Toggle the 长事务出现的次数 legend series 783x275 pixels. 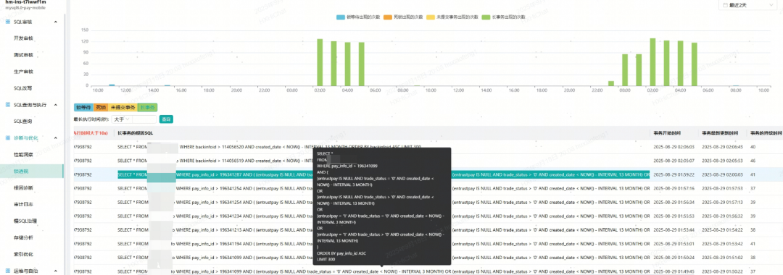(x=503, y=17)
